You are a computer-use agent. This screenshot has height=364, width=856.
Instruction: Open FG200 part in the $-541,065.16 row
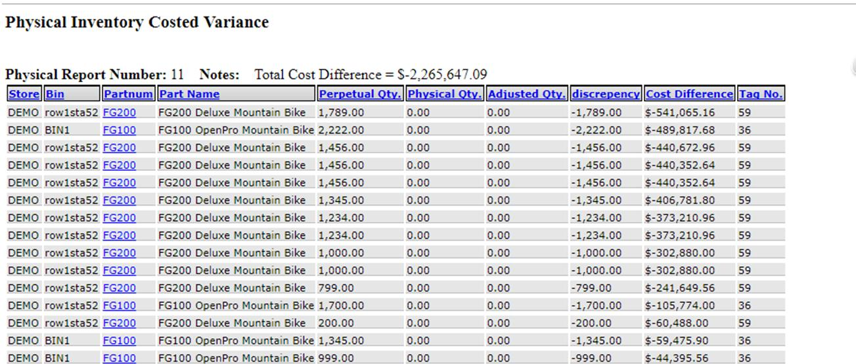[119, 112]
